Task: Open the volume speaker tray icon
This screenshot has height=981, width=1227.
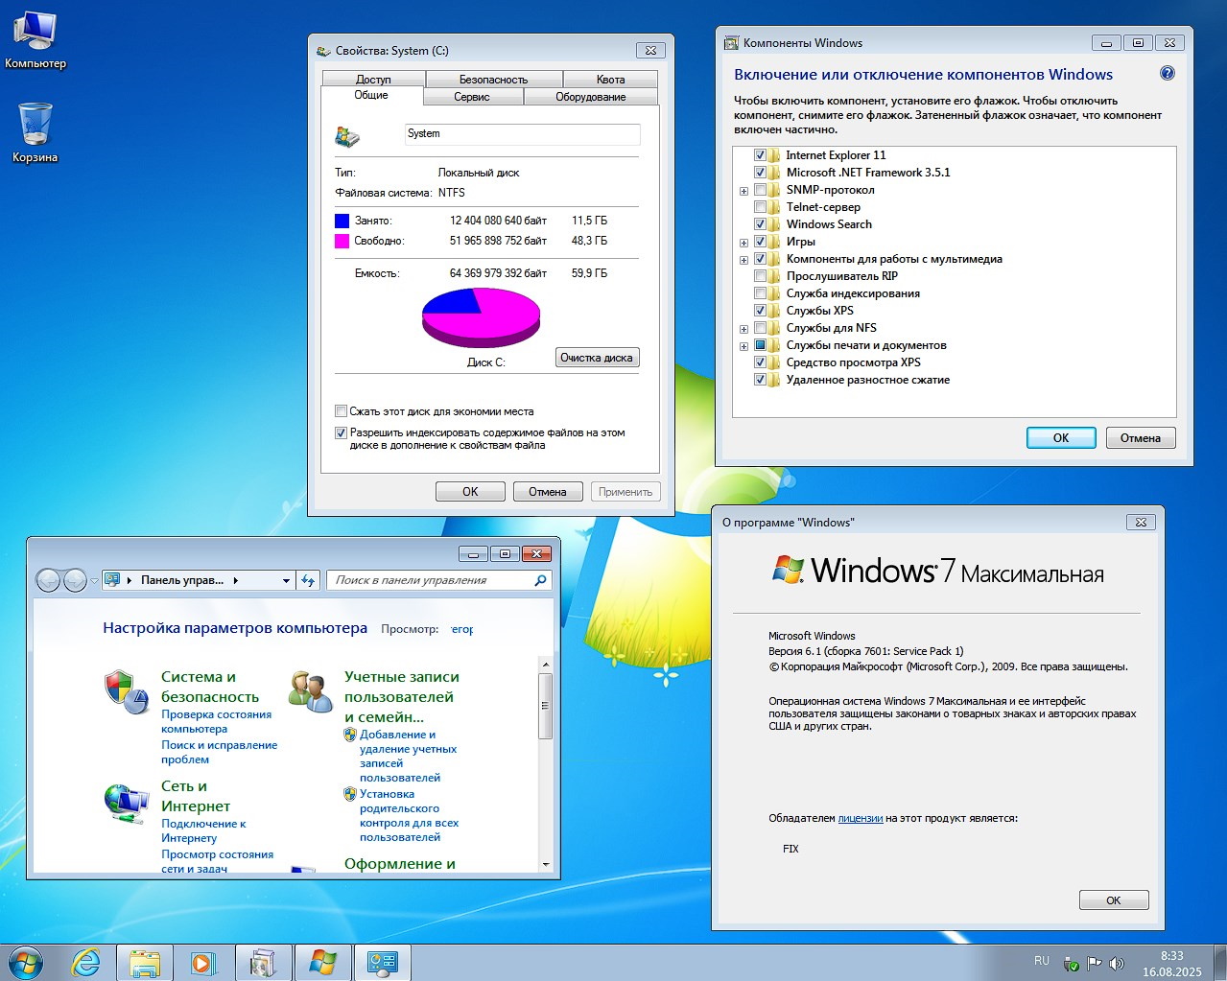Action: coord(1117,963)
